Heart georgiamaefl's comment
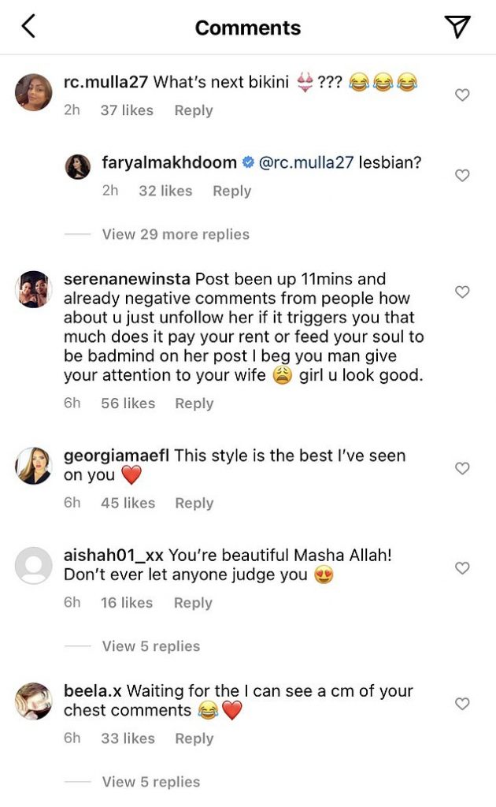This screenshot has height=807, width=496. point(463,469)
